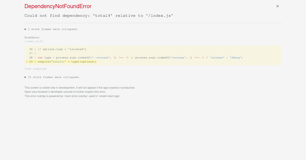Screen dimensions: 306x160
Task: Click the error pointer arrow beside line 29
Action: (27, 61)
